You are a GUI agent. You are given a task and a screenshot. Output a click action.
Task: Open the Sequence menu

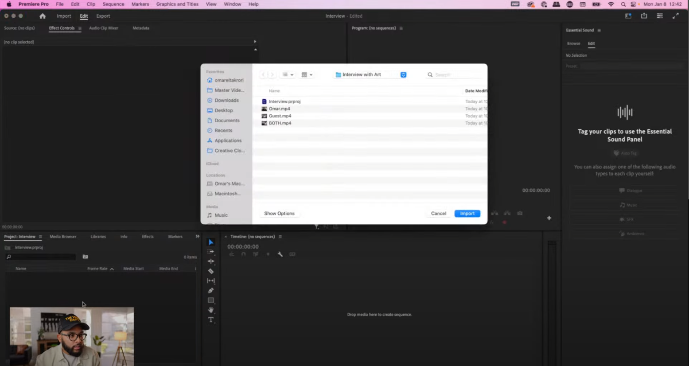[113, 4]
